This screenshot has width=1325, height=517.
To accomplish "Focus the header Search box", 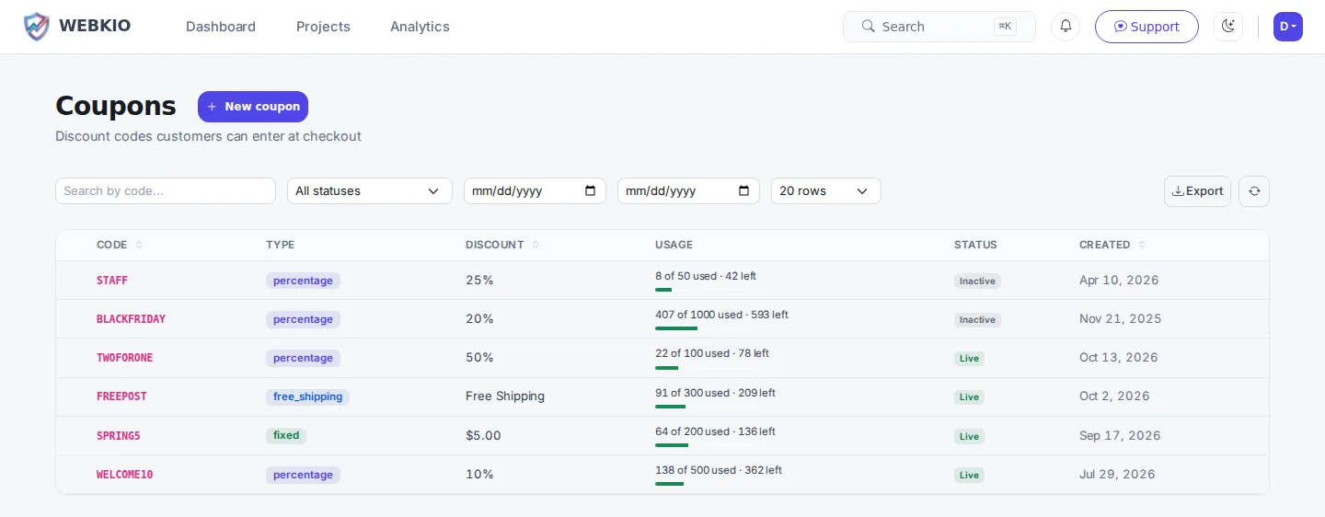I will tap(939, 27).
